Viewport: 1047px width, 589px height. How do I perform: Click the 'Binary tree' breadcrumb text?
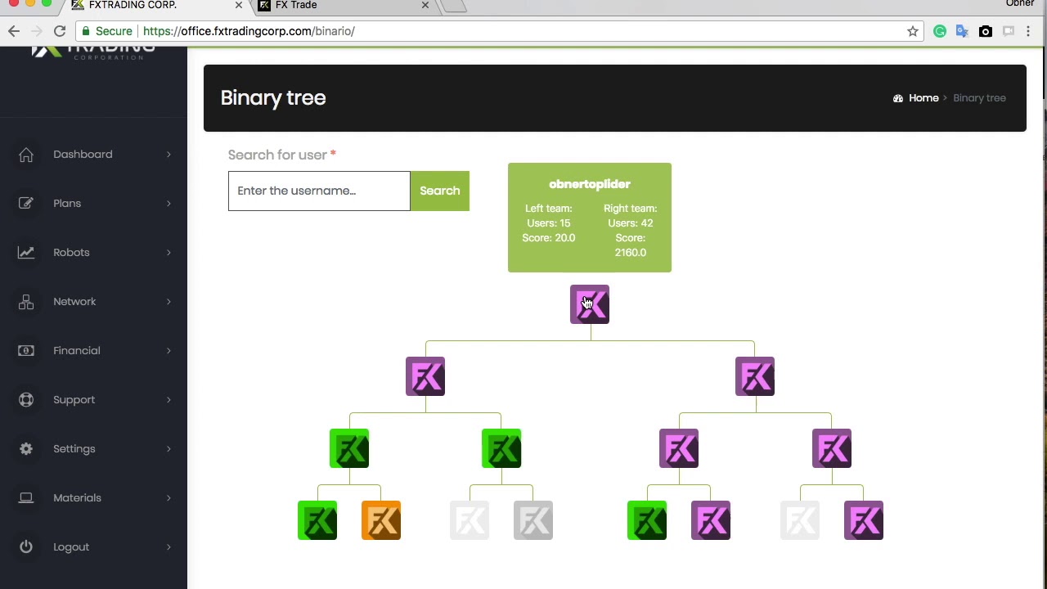click(979, 98)
